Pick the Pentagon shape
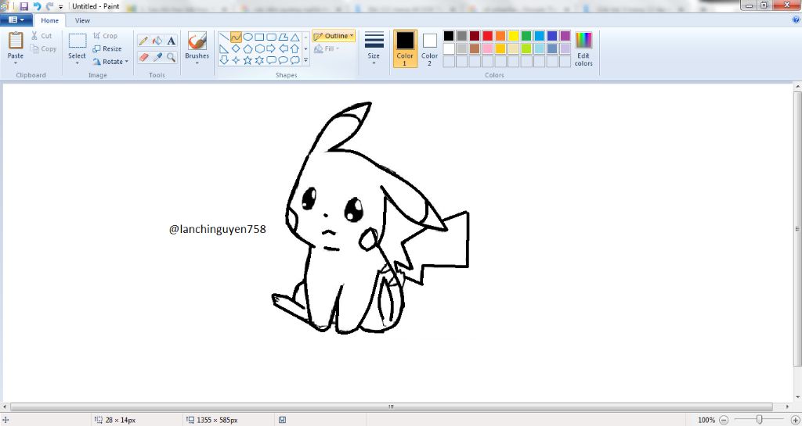 pos(247,49)
